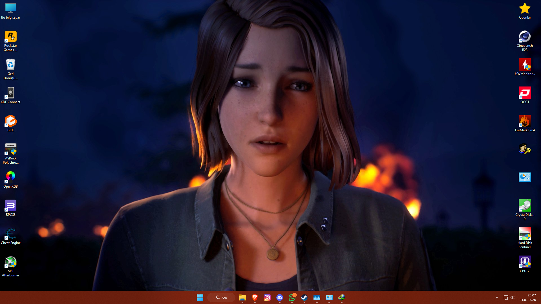Open the FurMark2 x64 shortcut
The image size is (541, 304).
coord(525,124)
